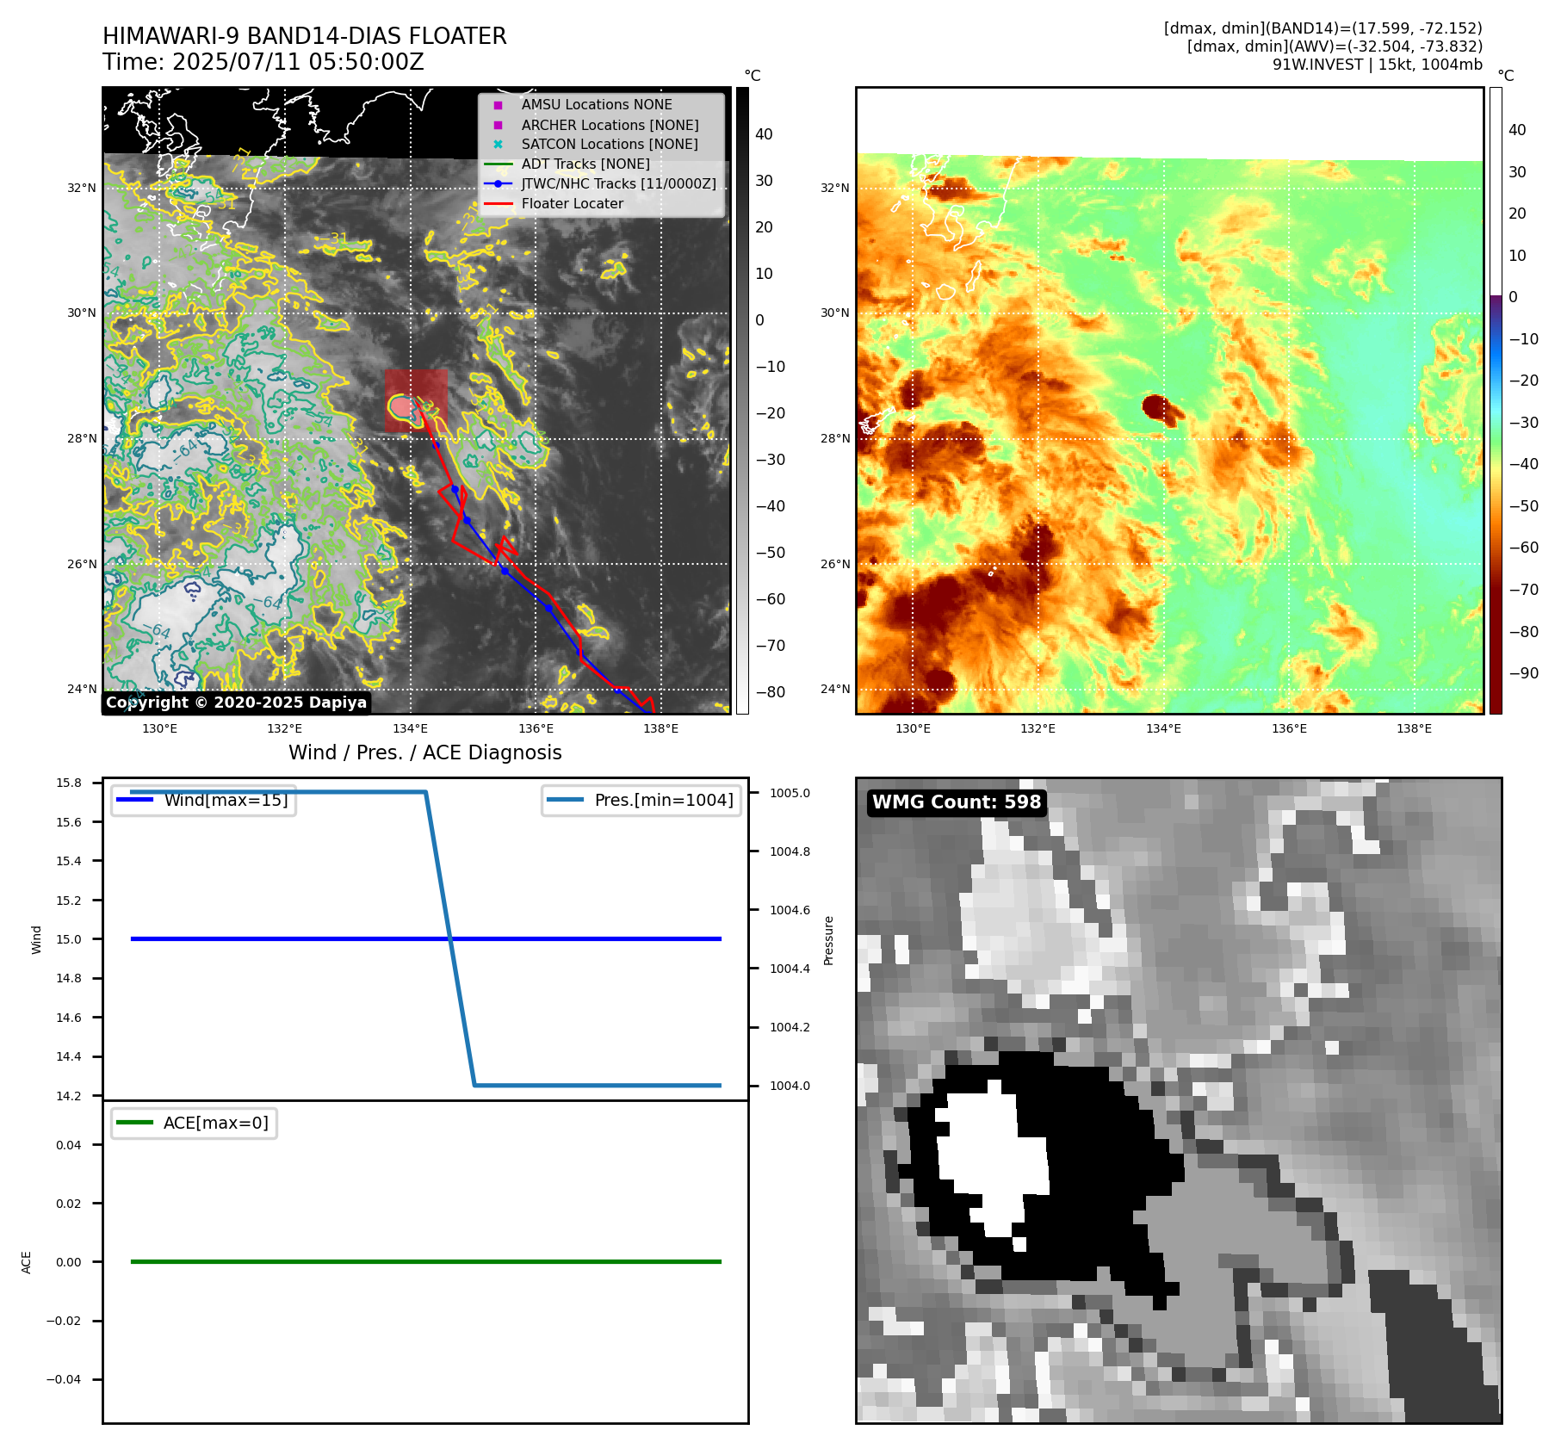Click the '91W.INVEST | 15kt, 1004mb' label
1561x1455 pixels.
click(1378, 65)
